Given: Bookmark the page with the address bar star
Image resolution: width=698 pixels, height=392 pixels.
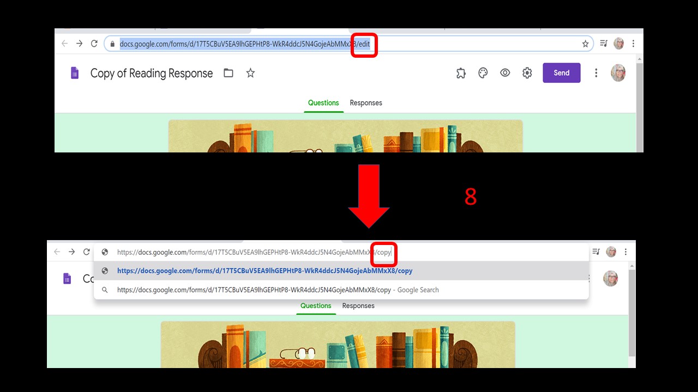Looking at the screenshot, I should [x=585, y=44].
